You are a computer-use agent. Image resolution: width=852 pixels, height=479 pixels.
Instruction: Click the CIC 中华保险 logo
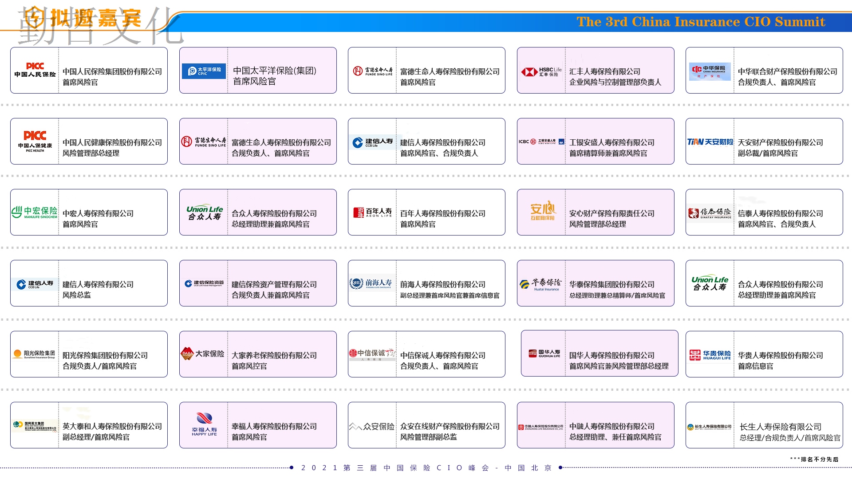(710, 71)
